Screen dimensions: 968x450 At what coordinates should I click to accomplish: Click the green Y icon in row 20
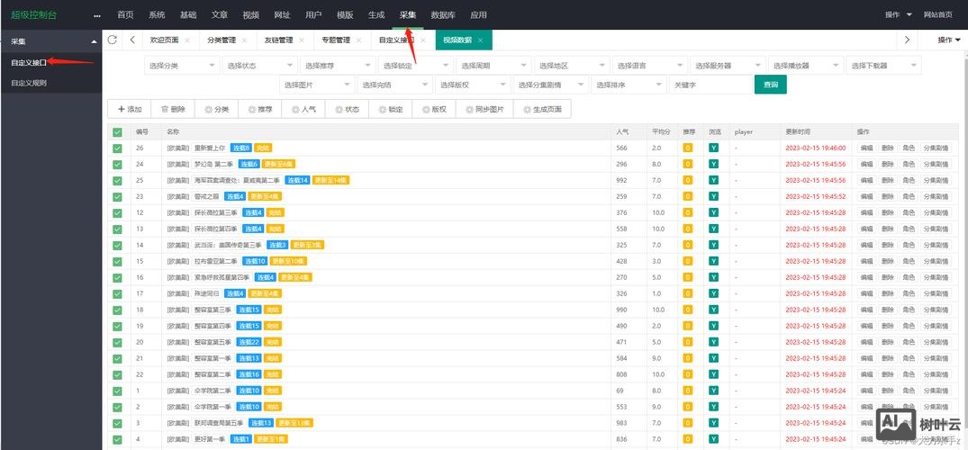click(714, 342)
